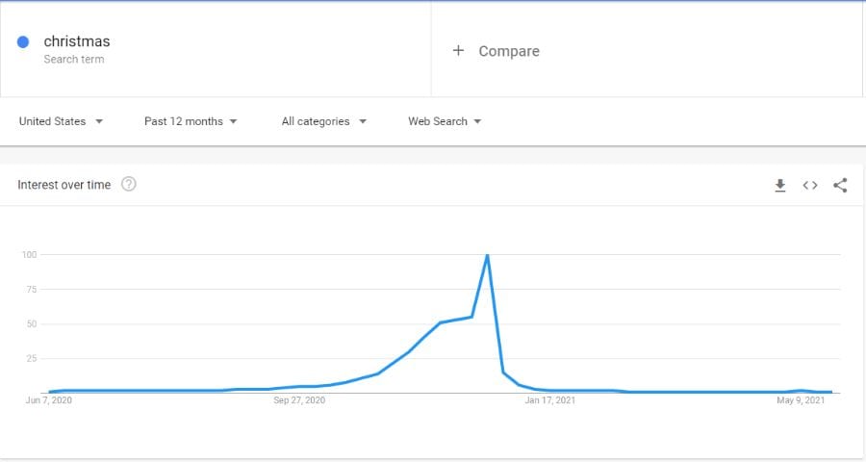Screen dimensions: 866x462
Task: Click the plus icon beside Compare
Action: click(x=458, y=51)
